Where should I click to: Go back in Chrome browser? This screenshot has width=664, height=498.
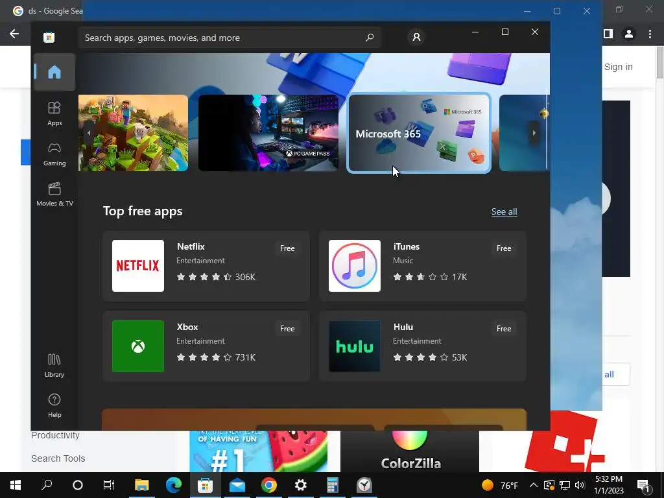coord(14,34)
